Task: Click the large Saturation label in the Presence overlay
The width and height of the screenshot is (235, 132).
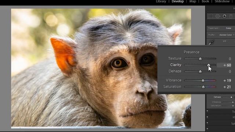Action: coord(172,87)
